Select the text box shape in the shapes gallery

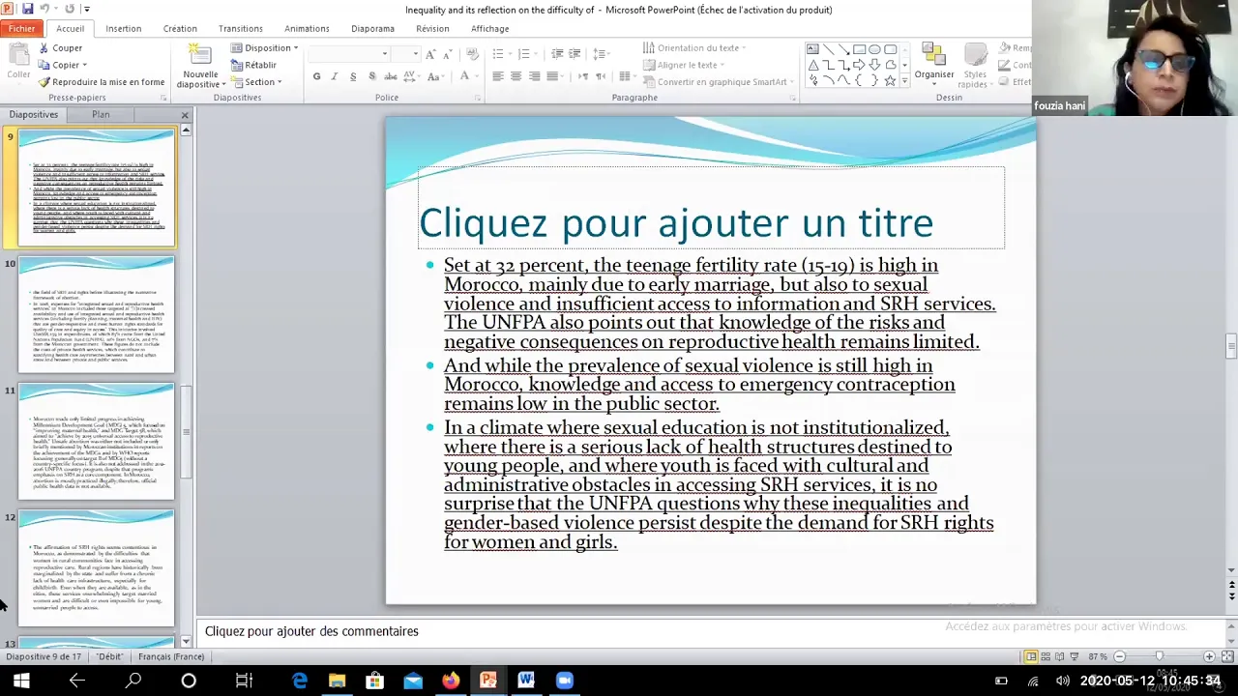click(x=812, y=49)
